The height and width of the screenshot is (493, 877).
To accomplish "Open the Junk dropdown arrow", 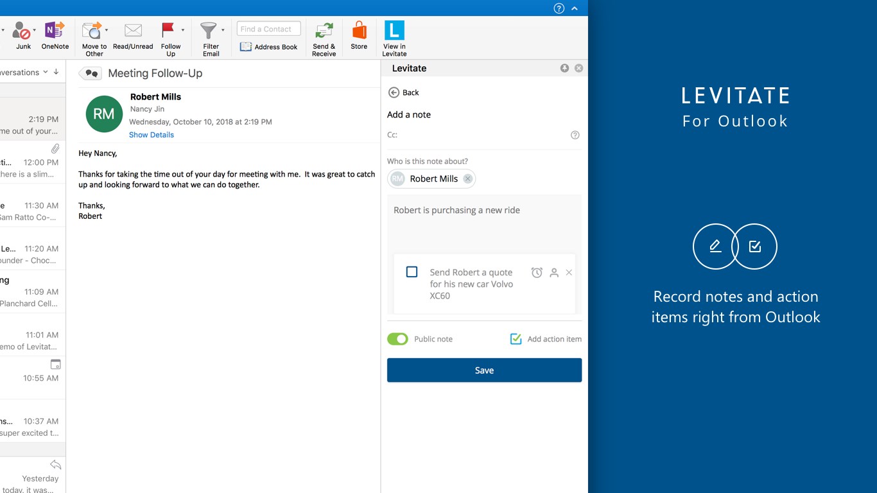I will [x=35, y=30].
